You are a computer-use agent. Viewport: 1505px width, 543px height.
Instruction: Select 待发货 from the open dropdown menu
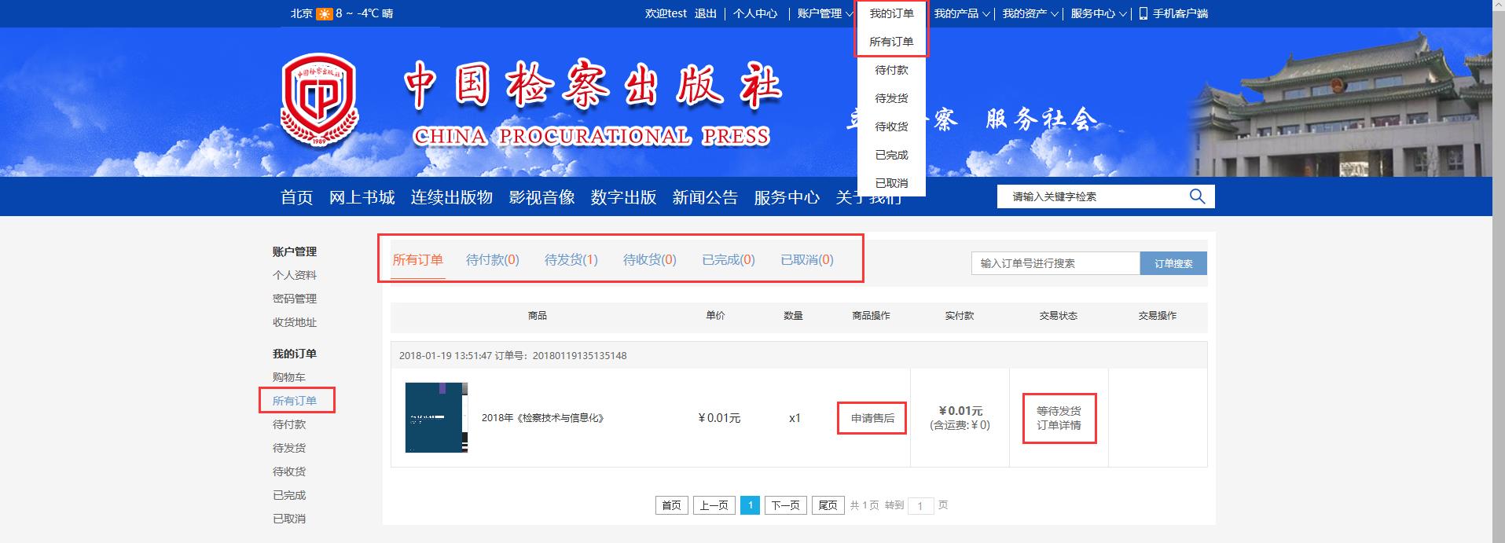[x=891, y=98]
